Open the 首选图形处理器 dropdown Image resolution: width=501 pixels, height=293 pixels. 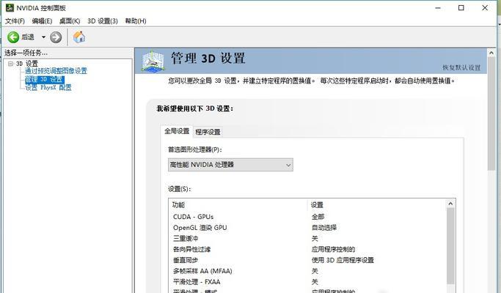pyautogui.click(x=230, y=165)
